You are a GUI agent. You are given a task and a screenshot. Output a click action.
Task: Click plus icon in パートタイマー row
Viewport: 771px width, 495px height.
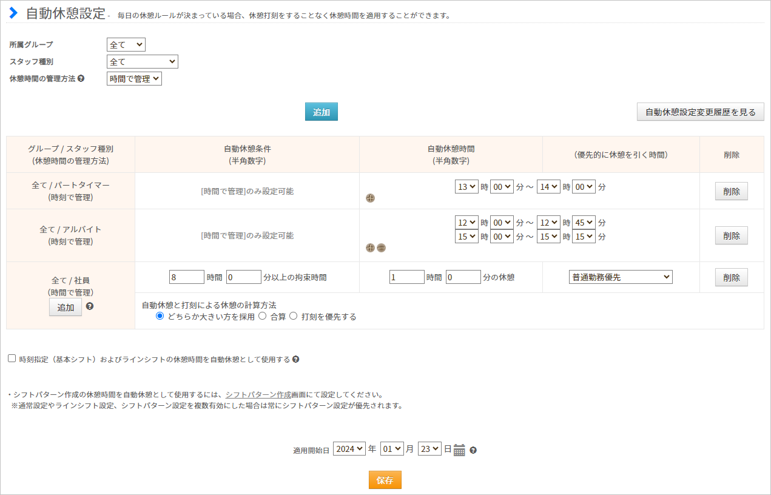(x=370, y=198)
